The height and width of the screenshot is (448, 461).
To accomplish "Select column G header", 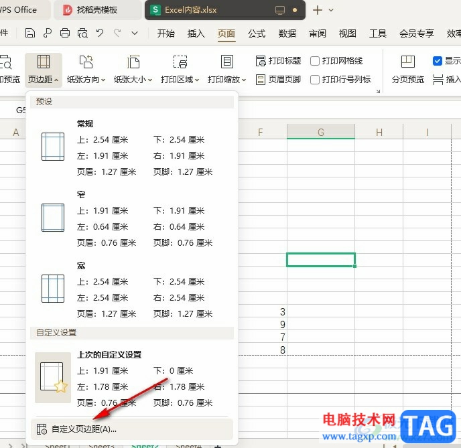I will (321, 132).
